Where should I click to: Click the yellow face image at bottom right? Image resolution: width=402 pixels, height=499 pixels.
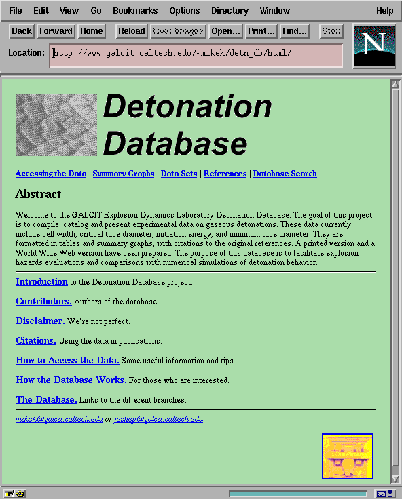pos(348,456)
